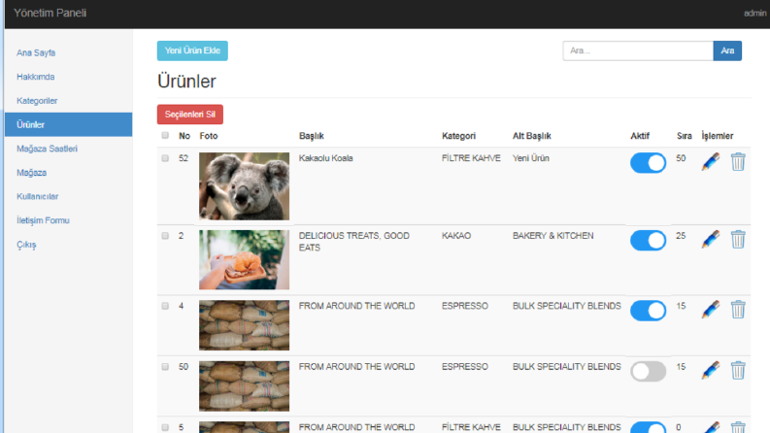
Task: Delete Kakaolu Koala using its trash icon
Action: pyautogui.click(x=738, y=161)
